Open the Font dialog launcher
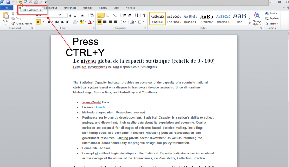This screenshot has height=167, width=289. click(x=93, y=28)
